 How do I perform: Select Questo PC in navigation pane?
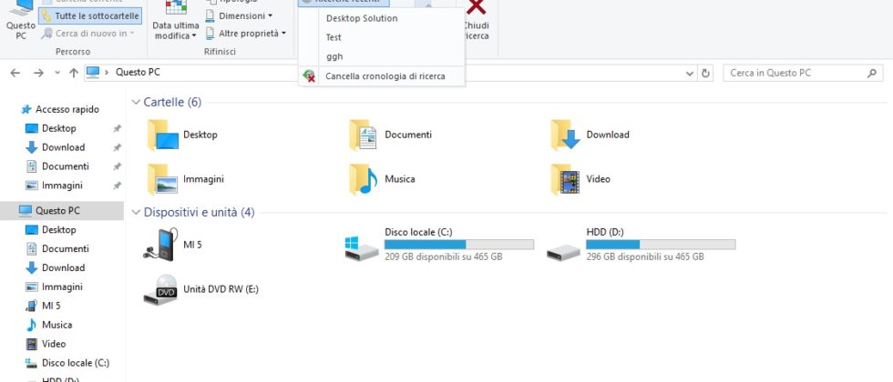[62, 210]
